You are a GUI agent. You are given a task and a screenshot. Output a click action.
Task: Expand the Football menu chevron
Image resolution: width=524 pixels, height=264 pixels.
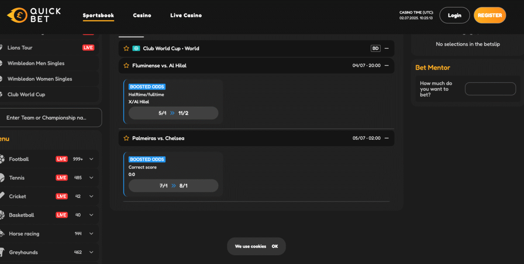point(91,159)
